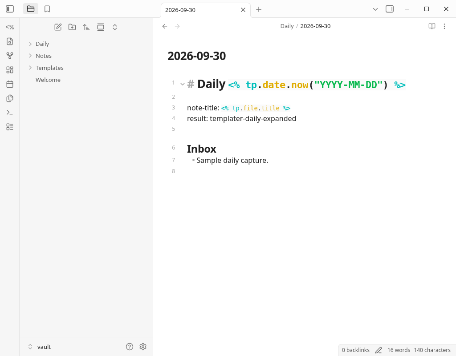
Task: Click the result: templater-daily-expanded line
Action: 241,118
